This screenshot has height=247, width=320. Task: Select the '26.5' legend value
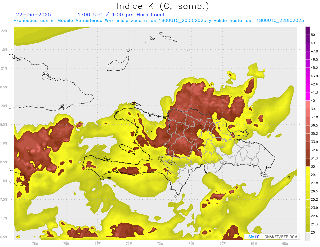(x=314, y=191)
